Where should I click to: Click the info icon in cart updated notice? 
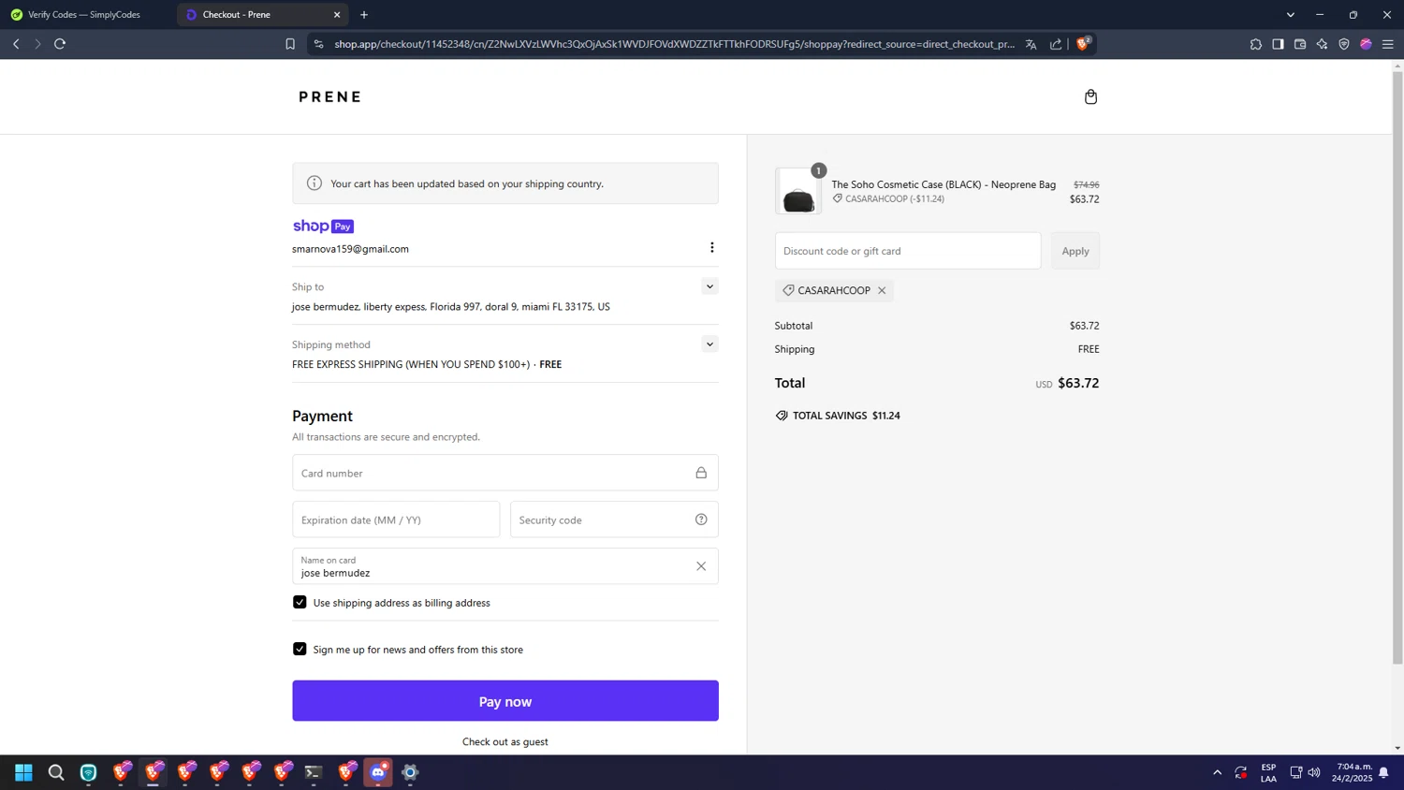[x=314, y=183]
